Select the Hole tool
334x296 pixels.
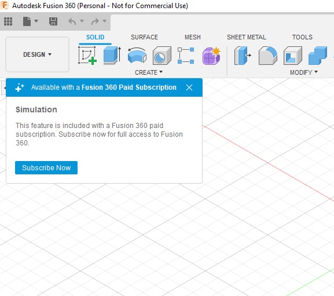click(162, 56)
